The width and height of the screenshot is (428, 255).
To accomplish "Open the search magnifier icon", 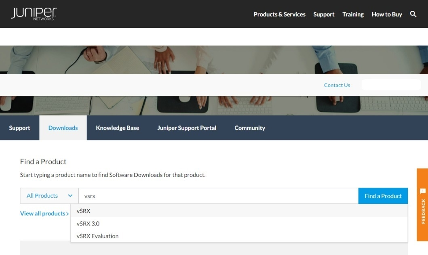I will (x=413, y=14).
